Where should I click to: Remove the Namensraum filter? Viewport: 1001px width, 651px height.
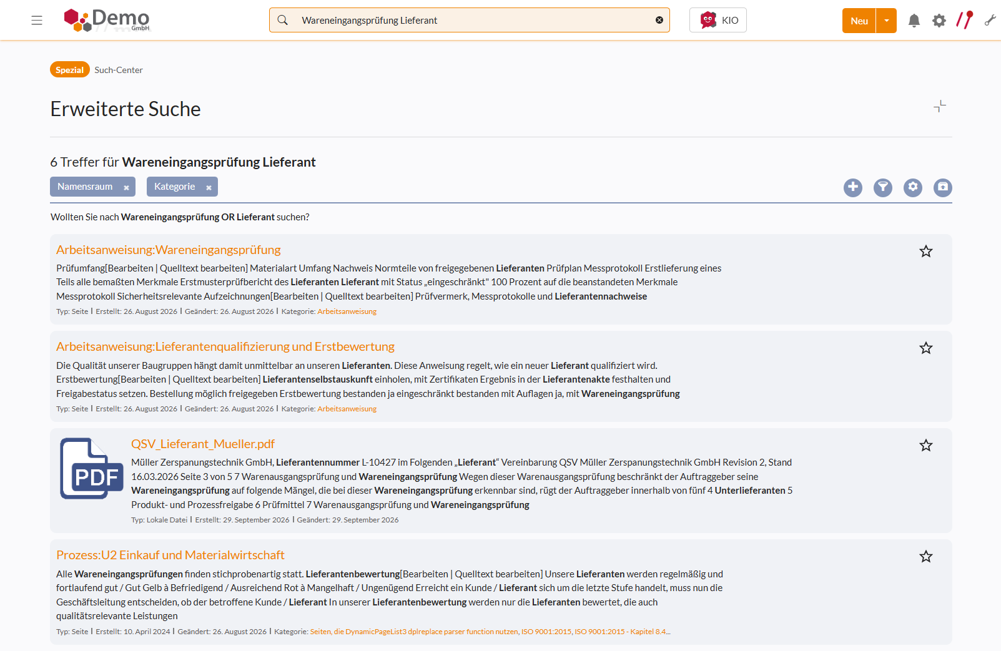click(x=126, y=187)
